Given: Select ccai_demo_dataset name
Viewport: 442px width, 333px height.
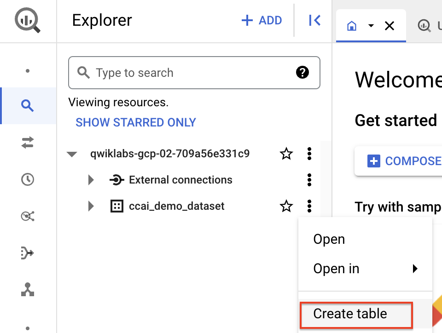Looking at the screenshot, I should 176,206.
